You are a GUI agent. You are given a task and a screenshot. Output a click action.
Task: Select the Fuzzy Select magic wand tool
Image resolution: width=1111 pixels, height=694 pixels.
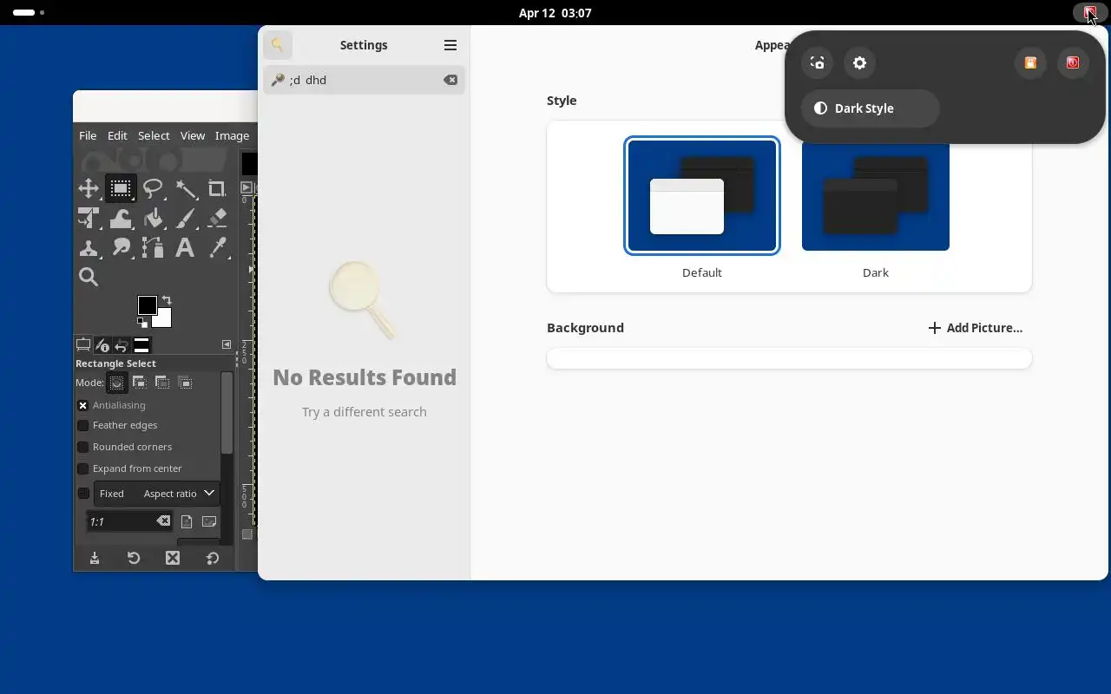(x=185, y=188)
